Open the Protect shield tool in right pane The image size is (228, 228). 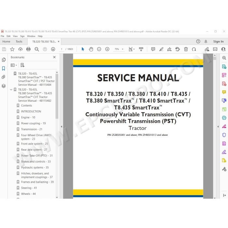[224, 135]
